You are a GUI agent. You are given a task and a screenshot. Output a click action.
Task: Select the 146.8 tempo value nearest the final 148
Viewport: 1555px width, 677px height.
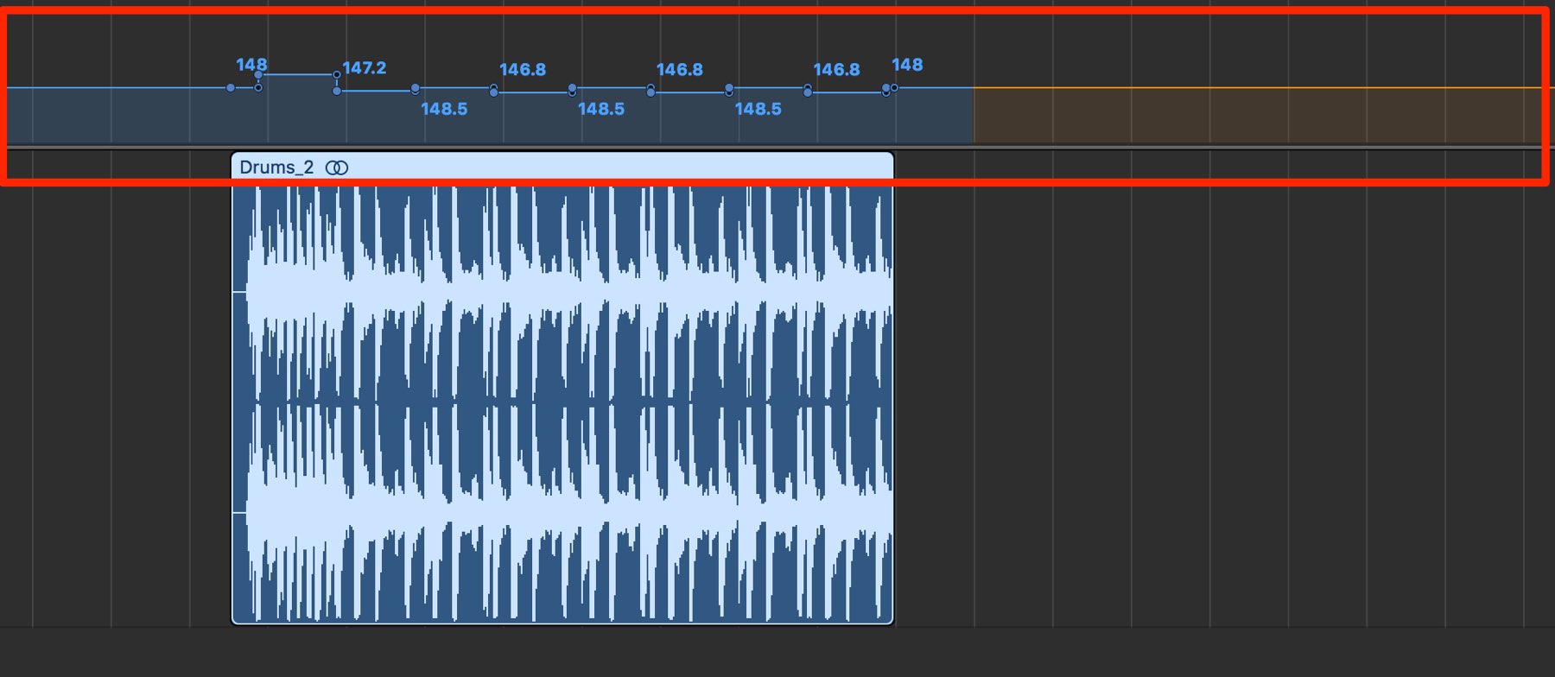click(836, 69)
